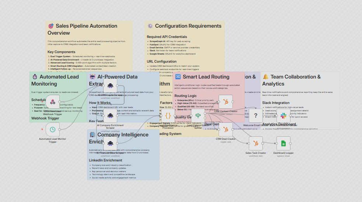The image size is (362, 202).
Task: Click the 'Instant notifications for high-value leads' bullet
Action: point(284,107)
